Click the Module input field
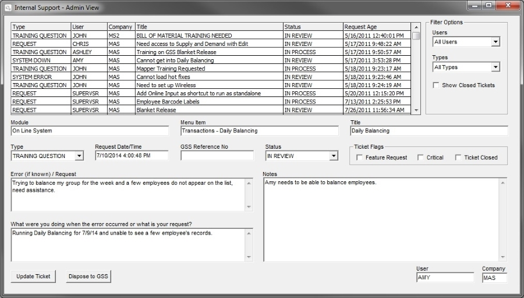524x298 pixels. (90, 131)
